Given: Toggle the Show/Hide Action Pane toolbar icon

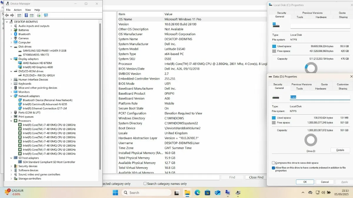Looking at the screenshot, I should [x=31, y=15].
